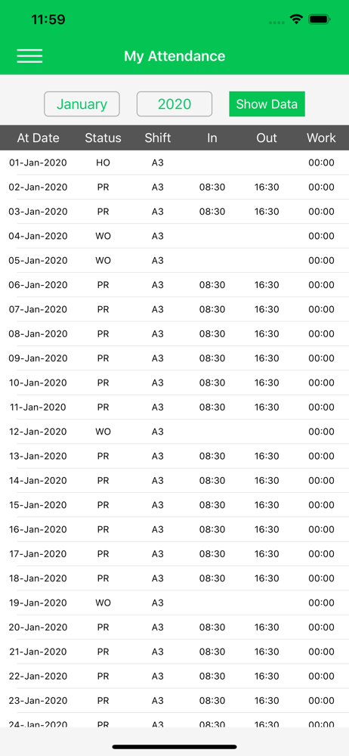This screenshot has height=756, width=349.
Task: Tap the 16:30 out-time for 11-Jan-2020
Action: (267, 407)
